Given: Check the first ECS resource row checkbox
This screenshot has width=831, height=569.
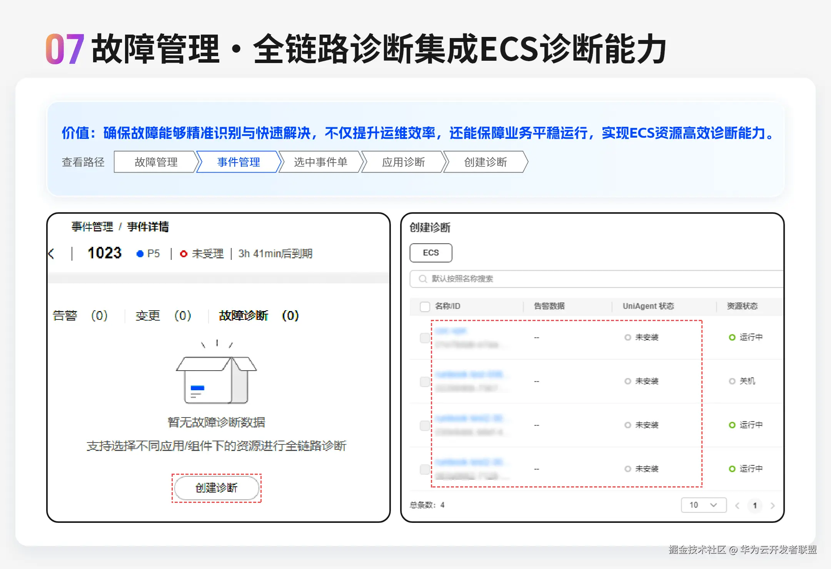Looking at the screenshot, I should [425, 338].
